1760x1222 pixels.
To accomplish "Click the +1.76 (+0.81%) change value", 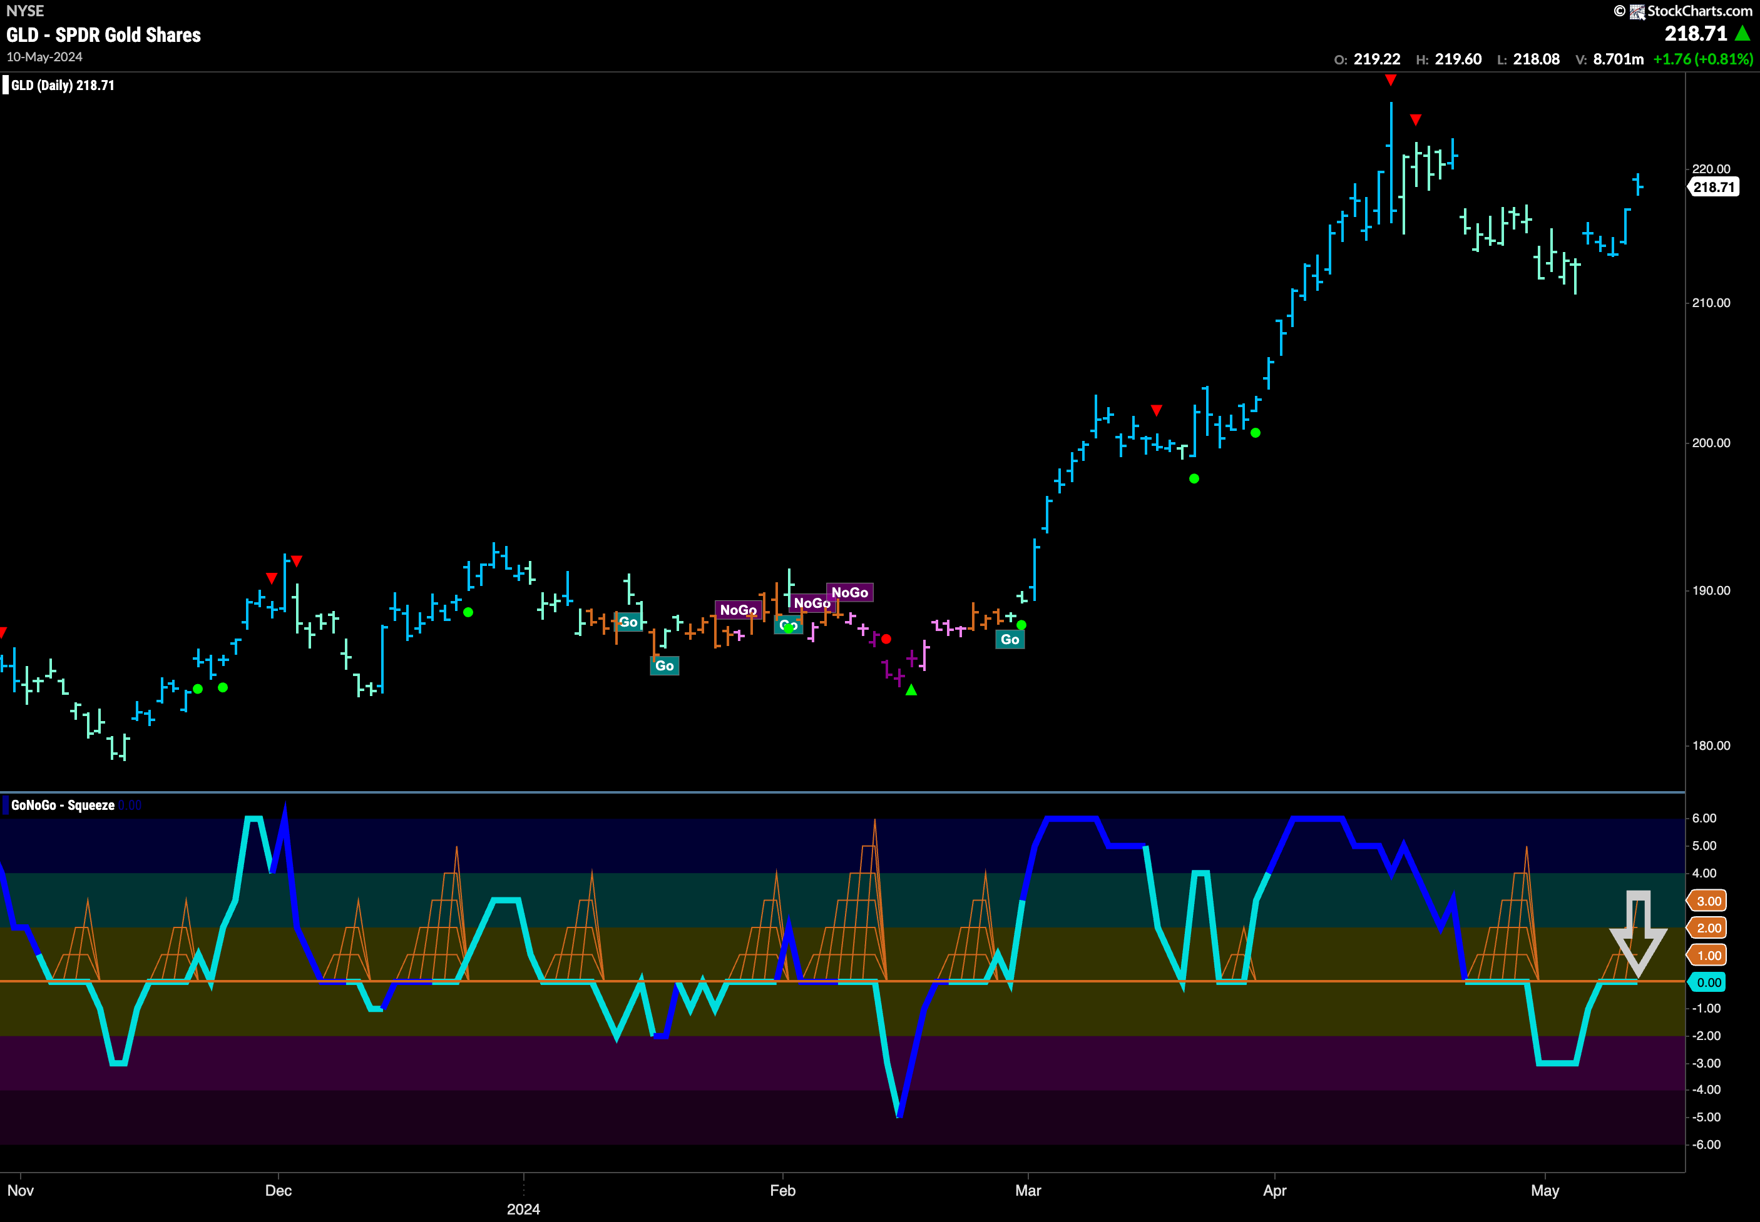I will pos(1702,59).
